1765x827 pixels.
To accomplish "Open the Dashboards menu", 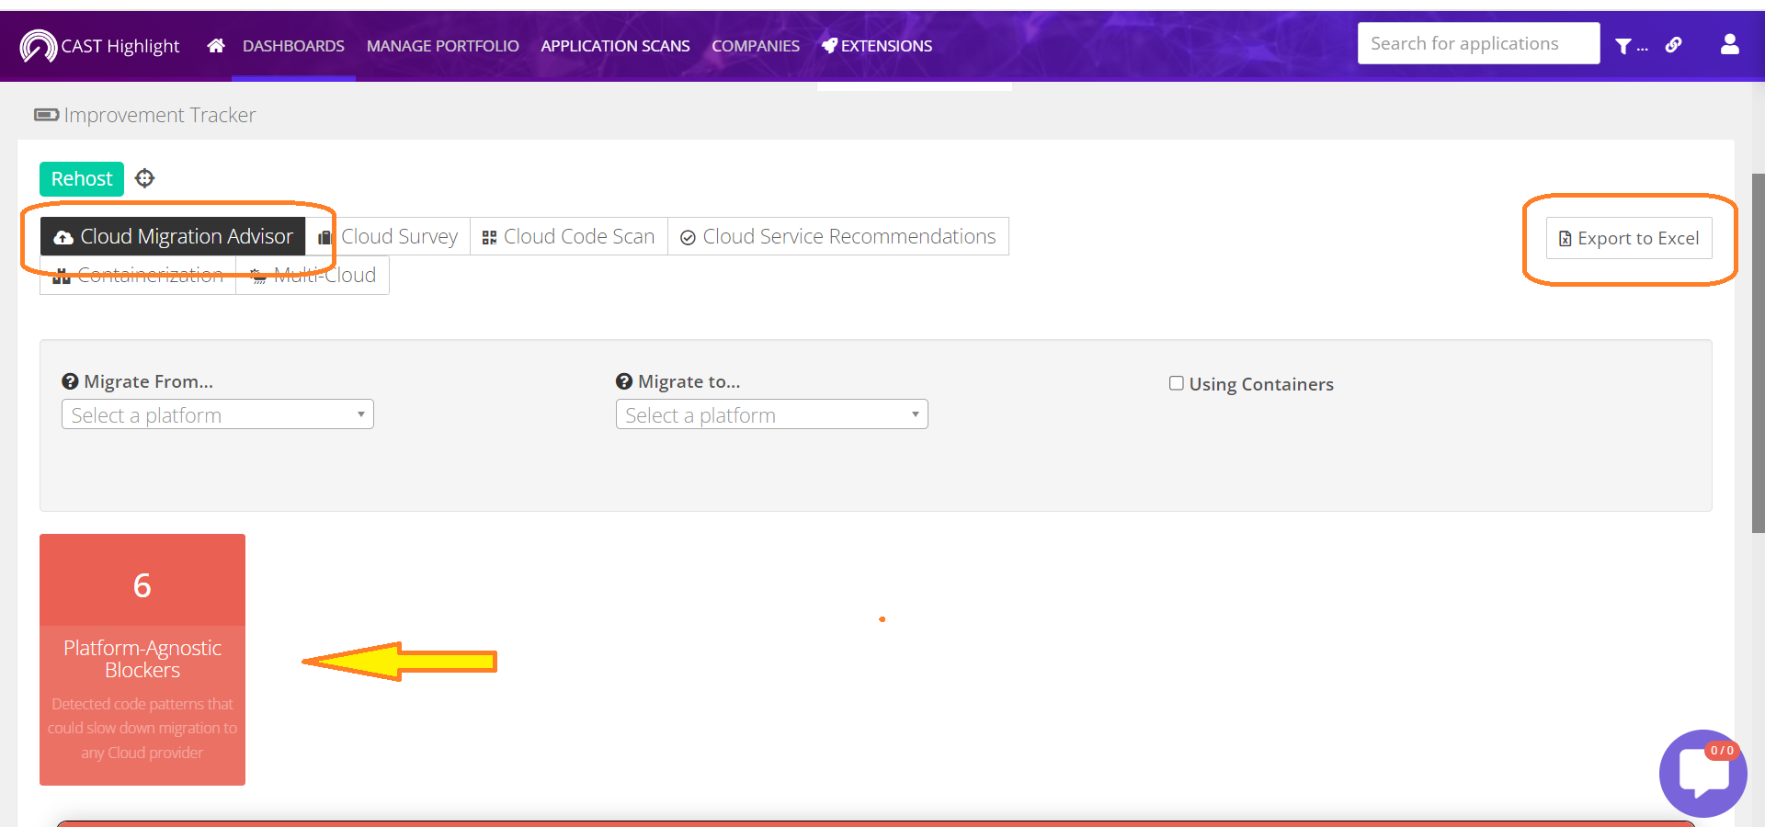I will tap(293, 46).
